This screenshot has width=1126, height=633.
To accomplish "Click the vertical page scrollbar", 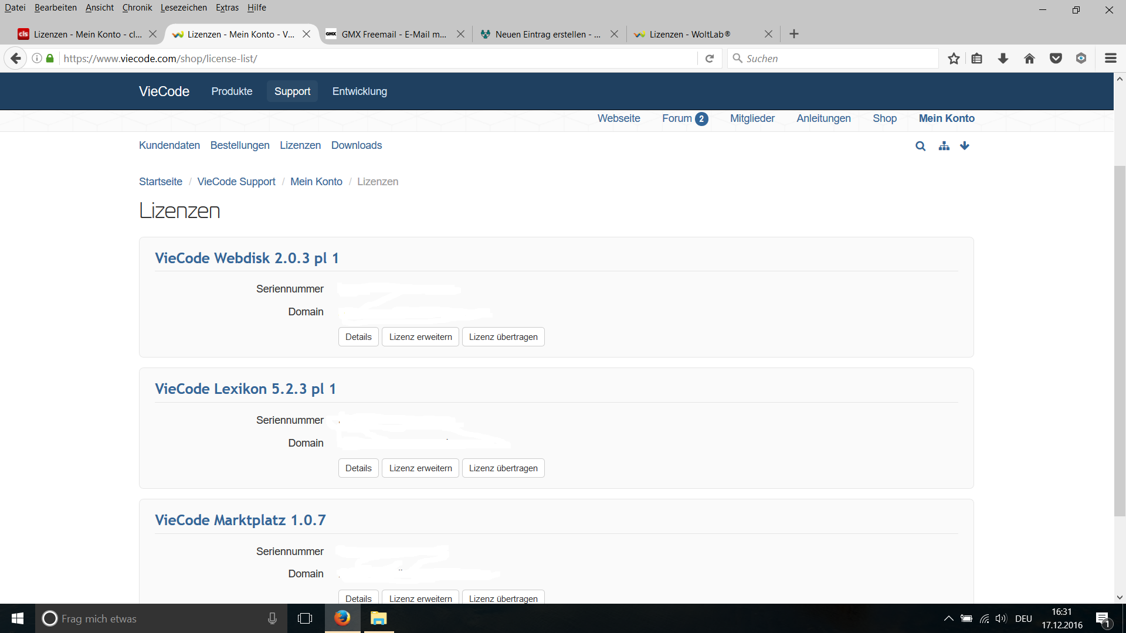I will (x=1120, y=340).
